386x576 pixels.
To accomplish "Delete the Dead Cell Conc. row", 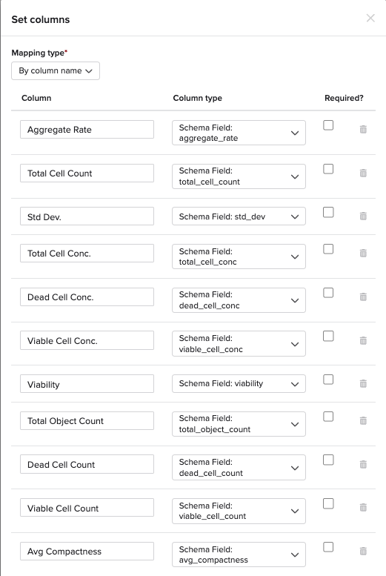I will point(363,297).
